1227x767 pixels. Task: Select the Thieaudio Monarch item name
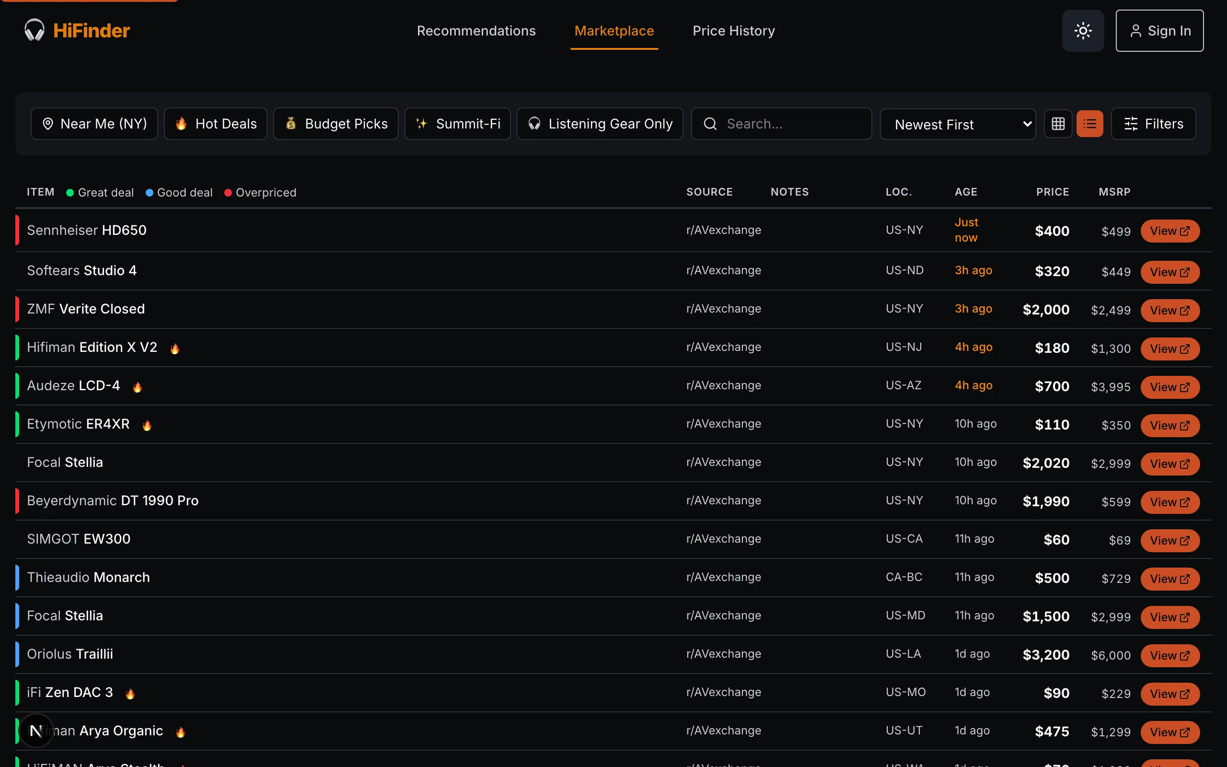point(88,577)
